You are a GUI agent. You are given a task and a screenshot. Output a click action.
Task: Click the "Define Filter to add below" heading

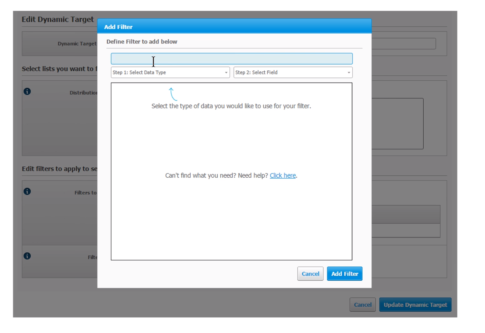pos(142,41)
